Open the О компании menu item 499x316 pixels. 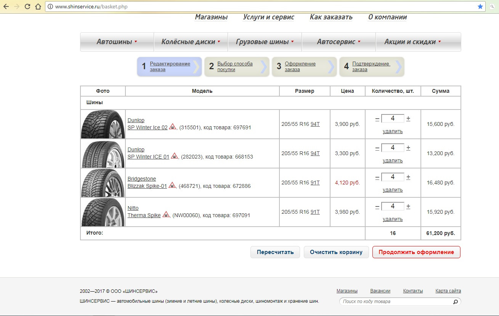[x=387, y=17]
